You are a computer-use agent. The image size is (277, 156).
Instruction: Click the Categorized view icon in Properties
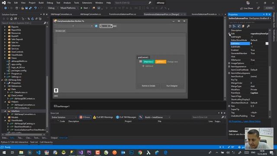pyautogui.click(x=230, y=26)
